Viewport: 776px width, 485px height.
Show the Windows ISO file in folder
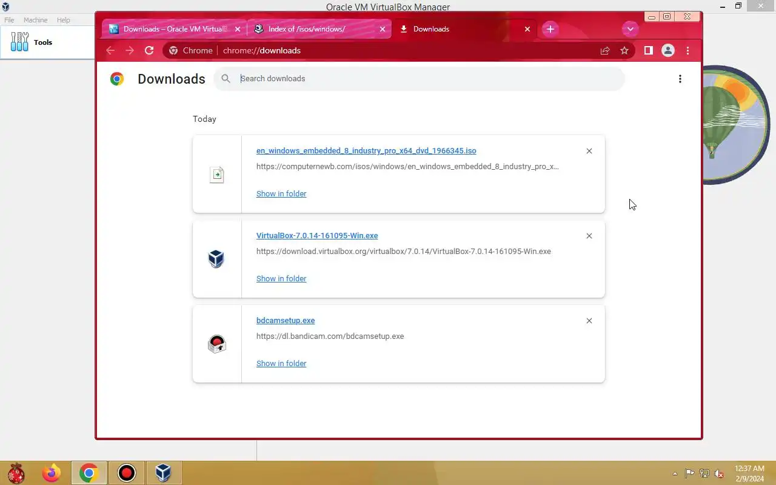click(x=281, y=194)
